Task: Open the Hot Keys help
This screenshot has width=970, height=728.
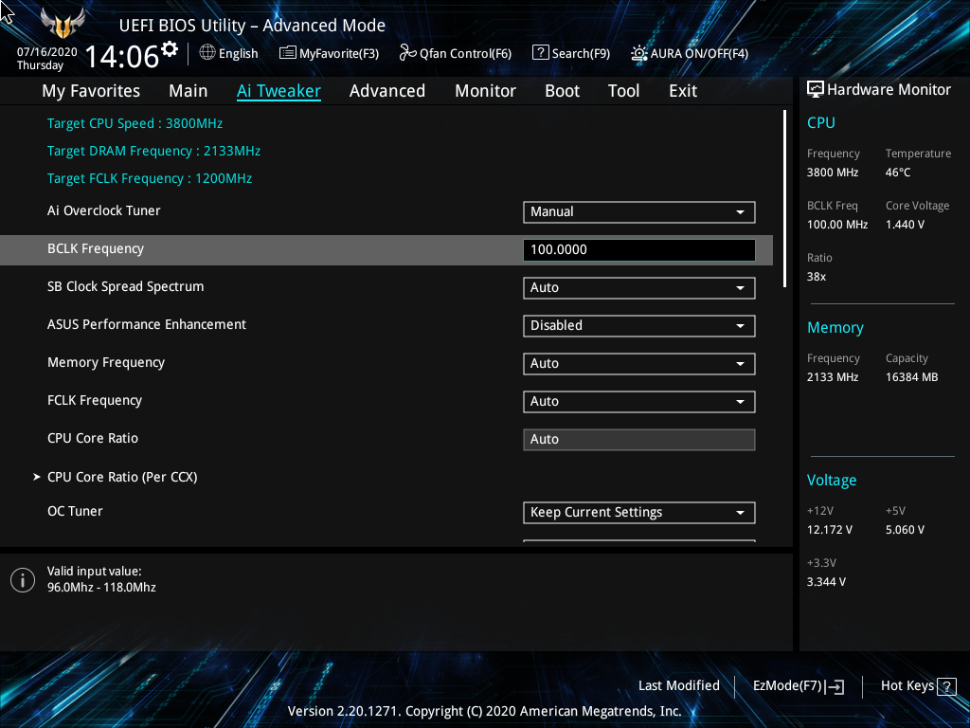Action: [x=918, y=686]
